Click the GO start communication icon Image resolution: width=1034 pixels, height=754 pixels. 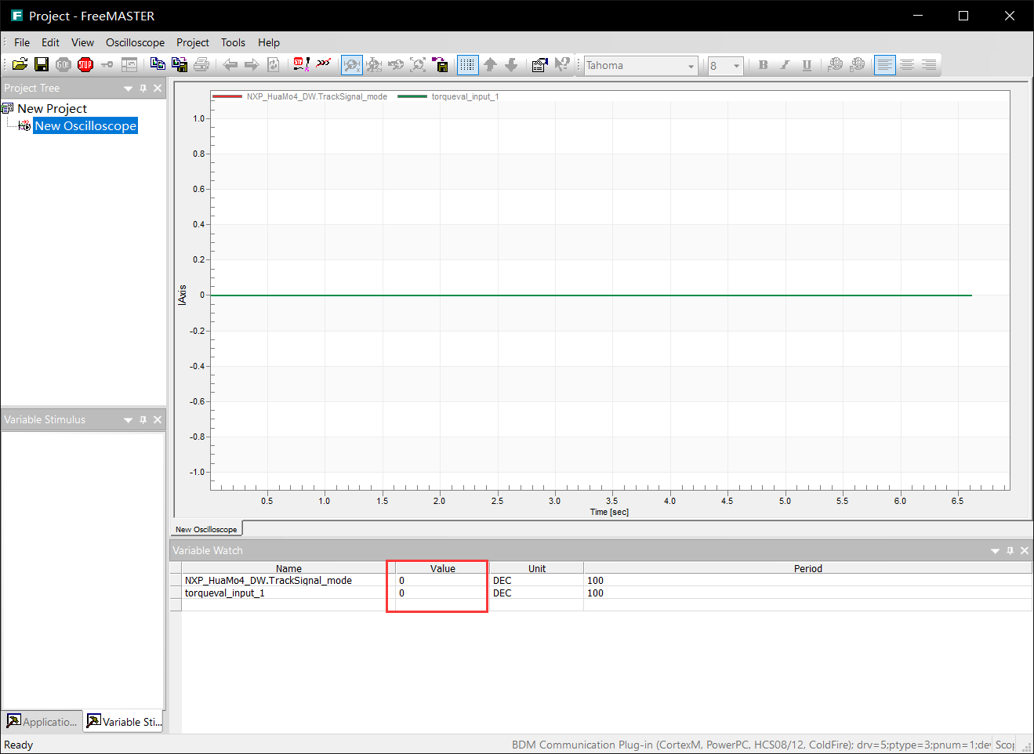pos(63,65)
